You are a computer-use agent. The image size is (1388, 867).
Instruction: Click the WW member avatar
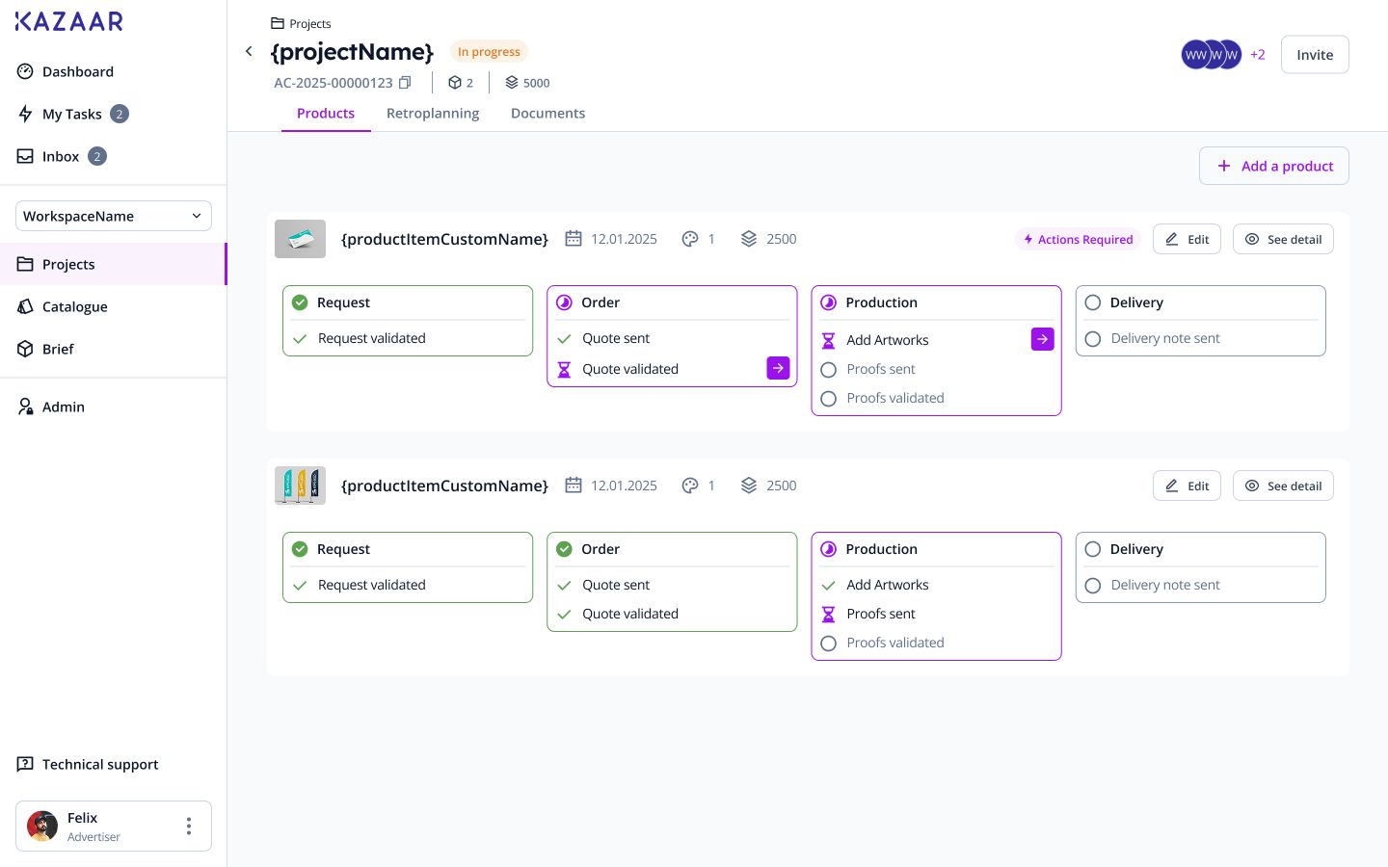(1196, 55)
